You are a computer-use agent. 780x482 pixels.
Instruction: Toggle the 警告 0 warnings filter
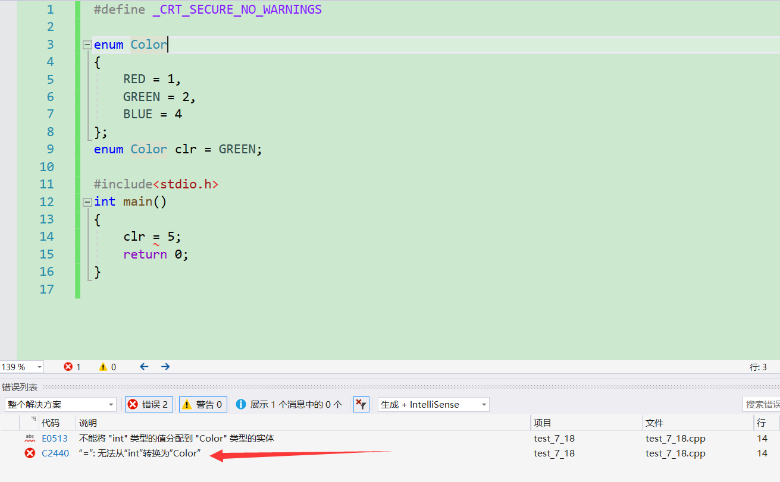[x=203, y=405]
